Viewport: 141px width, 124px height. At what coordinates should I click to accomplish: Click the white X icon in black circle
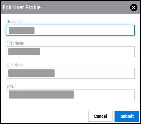pos(134,7)
